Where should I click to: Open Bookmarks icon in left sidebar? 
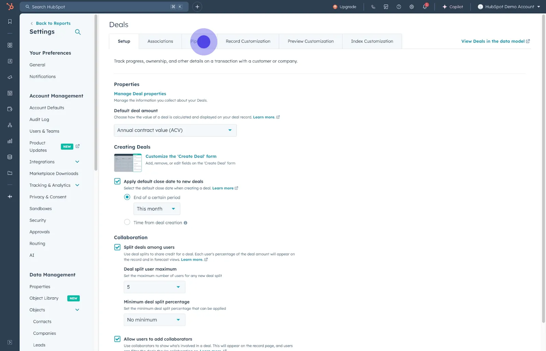click(x=10, y=21)
